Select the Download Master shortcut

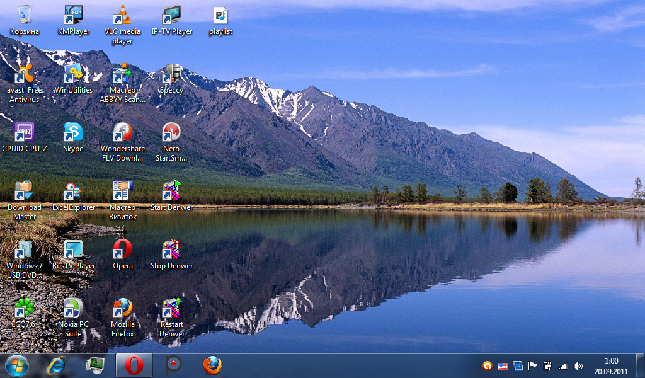24,192
